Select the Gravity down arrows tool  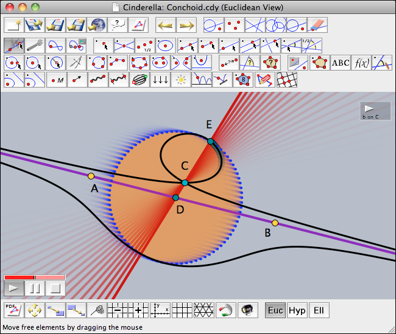(x=160, y=80)
